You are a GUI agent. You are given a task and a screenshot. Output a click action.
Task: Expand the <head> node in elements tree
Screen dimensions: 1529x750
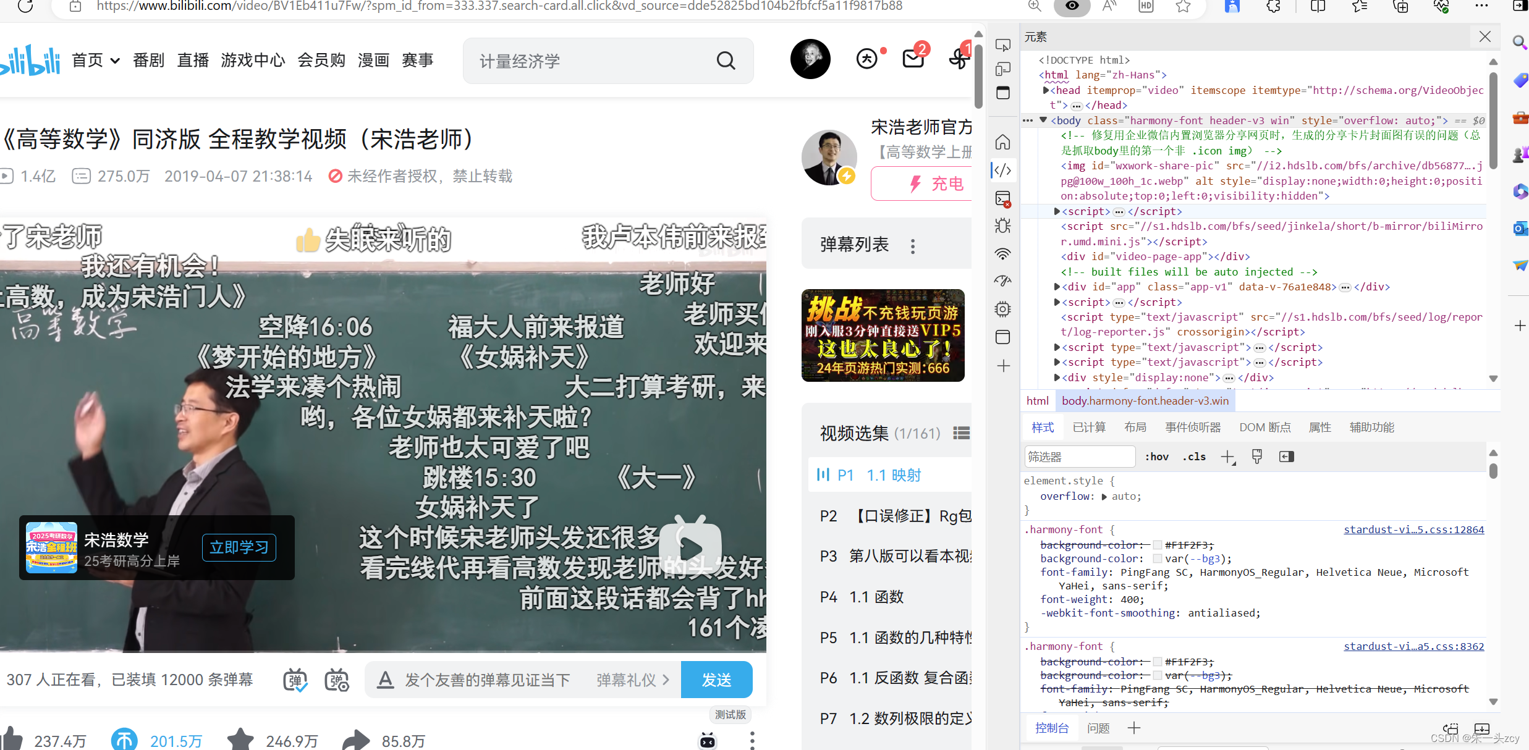pos(1045,90)
